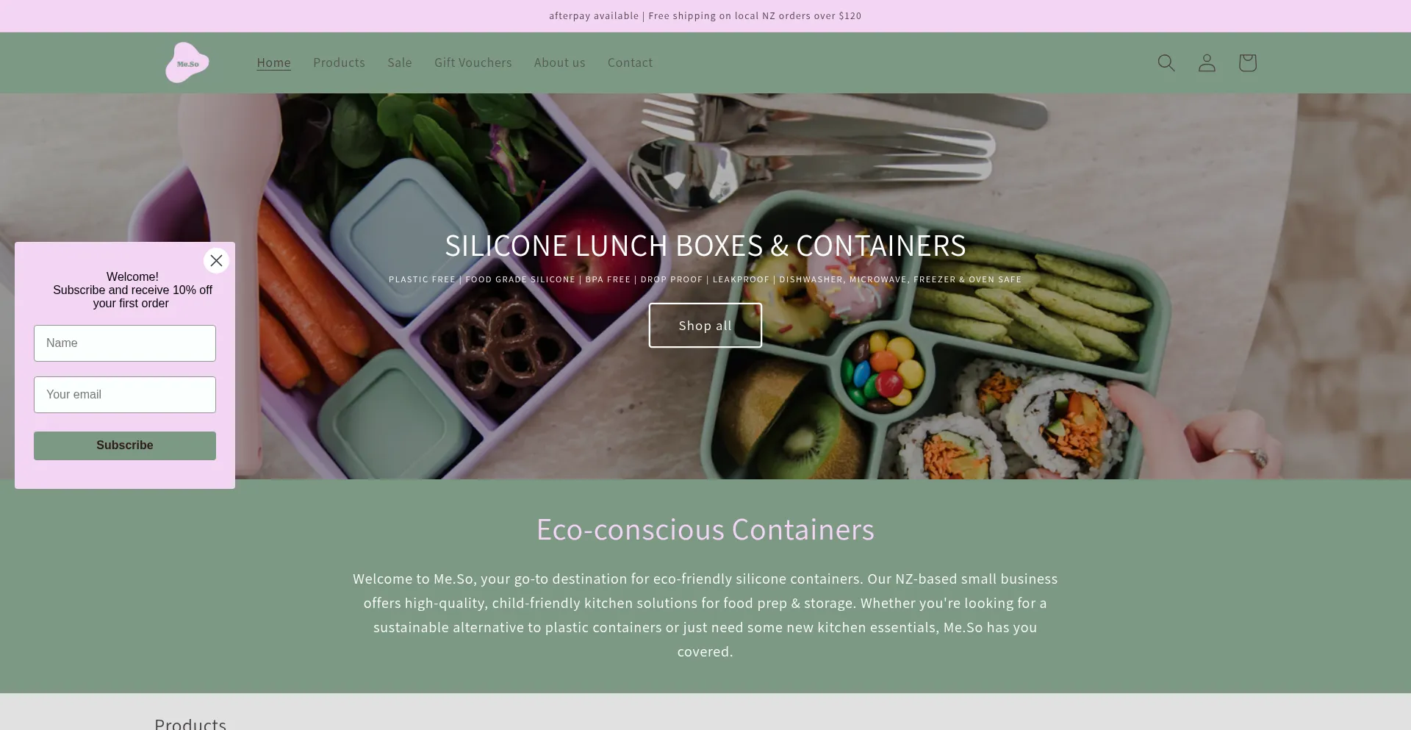Viewport: 1411px width, 730px height.
Task: Open the Contact page
Action: [x=630, y=62]
